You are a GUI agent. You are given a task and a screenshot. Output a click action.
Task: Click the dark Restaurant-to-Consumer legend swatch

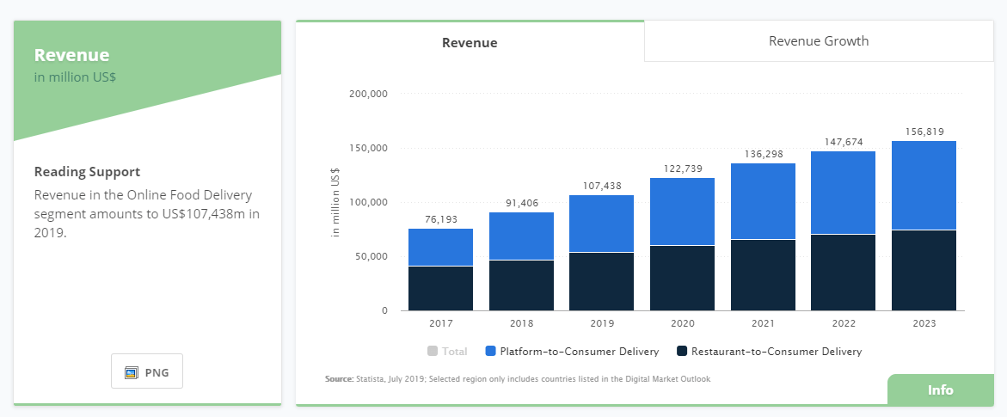[x=682, y=352]
